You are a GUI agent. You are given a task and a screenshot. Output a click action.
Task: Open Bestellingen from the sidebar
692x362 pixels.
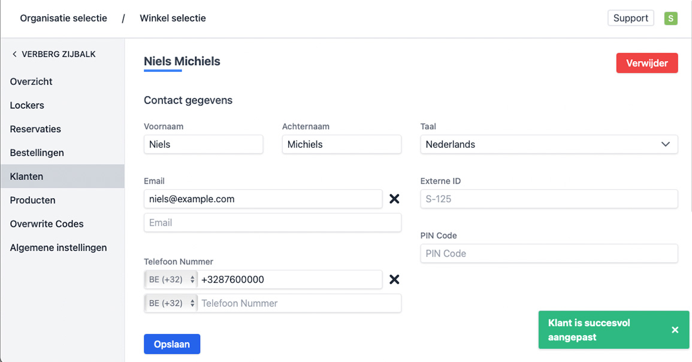click(37, 153)
